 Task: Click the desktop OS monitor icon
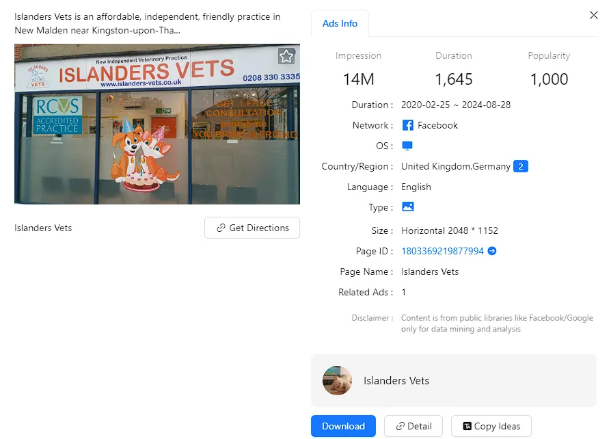(x=407, y=146)
